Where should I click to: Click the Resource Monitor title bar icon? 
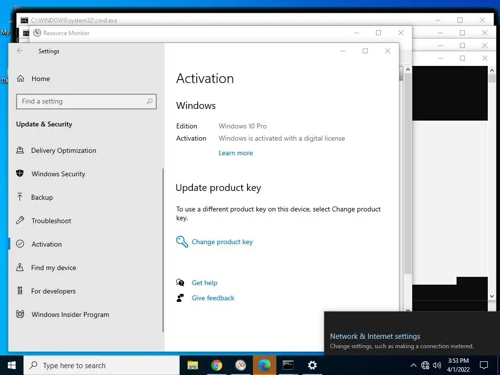pyautogui.click(x=37, y=33)
